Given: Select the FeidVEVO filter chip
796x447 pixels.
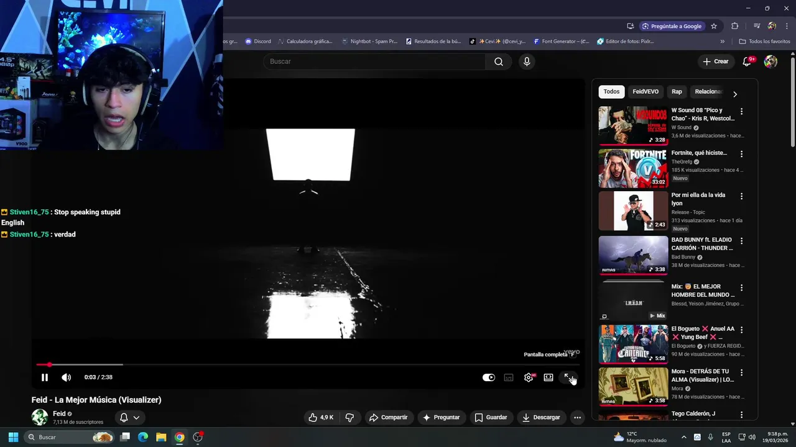Looking at the screenshot, I should 646,91.
